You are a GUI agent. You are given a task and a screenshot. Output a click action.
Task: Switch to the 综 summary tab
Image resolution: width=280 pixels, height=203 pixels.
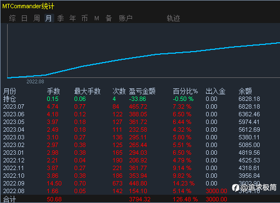point(12,18)
